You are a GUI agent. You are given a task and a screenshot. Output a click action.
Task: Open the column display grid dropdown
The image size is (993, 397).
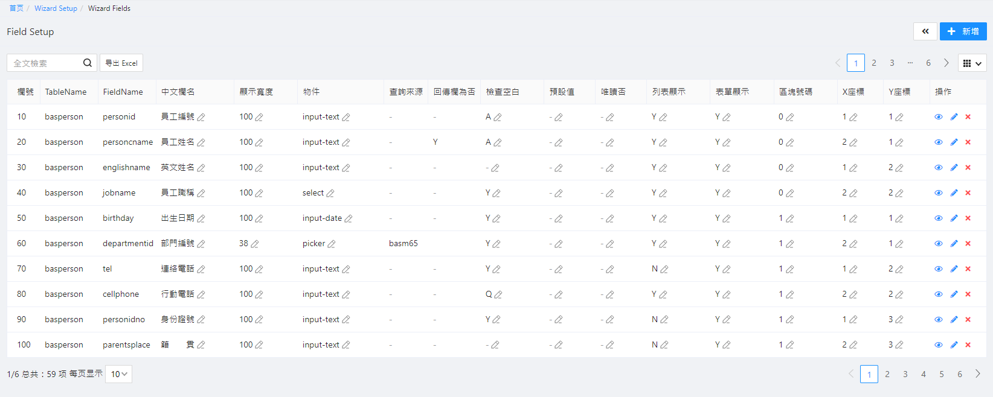point(972,63)
